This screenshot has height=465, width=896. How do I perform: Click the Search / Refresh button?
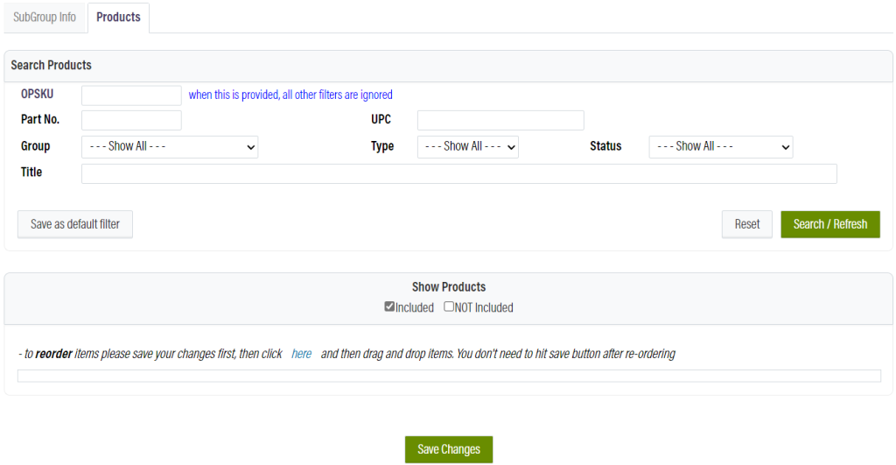point(829,224)
